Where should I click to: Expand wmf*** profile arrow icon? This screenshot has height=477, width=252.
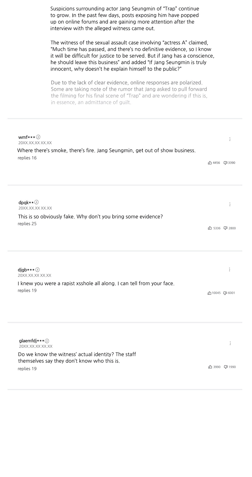click(x=38, y=137)
